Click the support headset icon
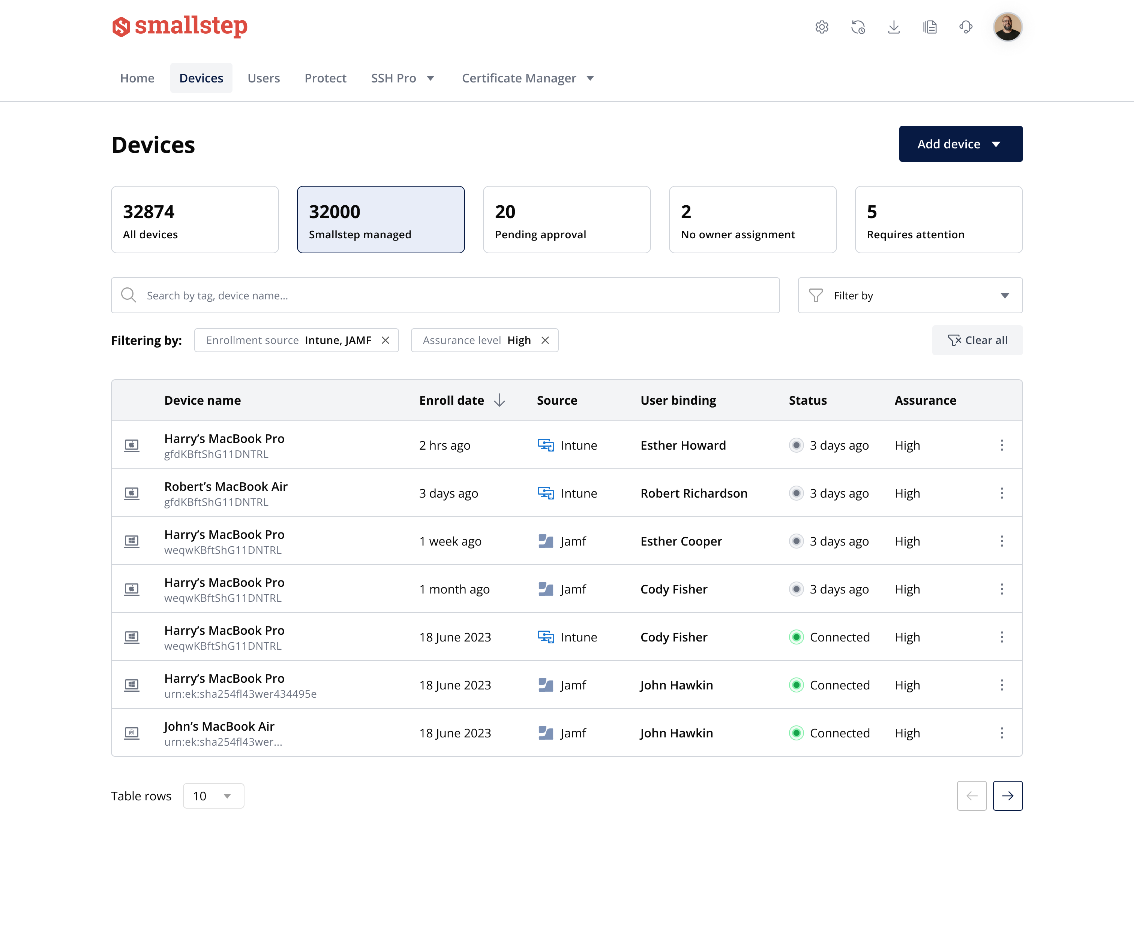The image size is (1134, 936). click(966, 27)
